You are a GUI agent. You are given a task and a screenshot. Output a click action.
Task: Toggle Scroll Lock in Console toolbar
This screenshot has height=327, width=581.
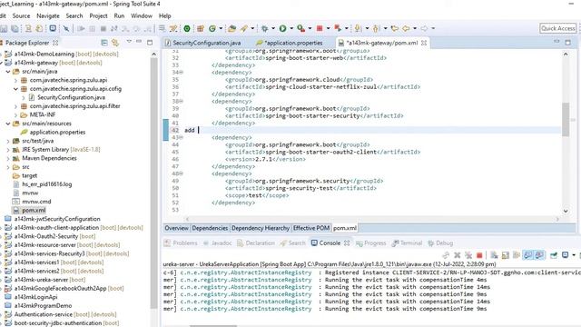[x=505, y=255]
